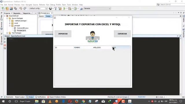Open the default config dropdown

(x=38, y=8)
